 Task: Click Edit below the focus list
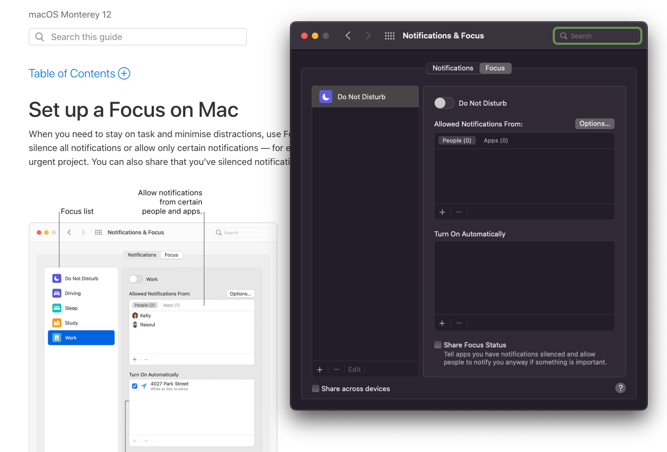355,369
